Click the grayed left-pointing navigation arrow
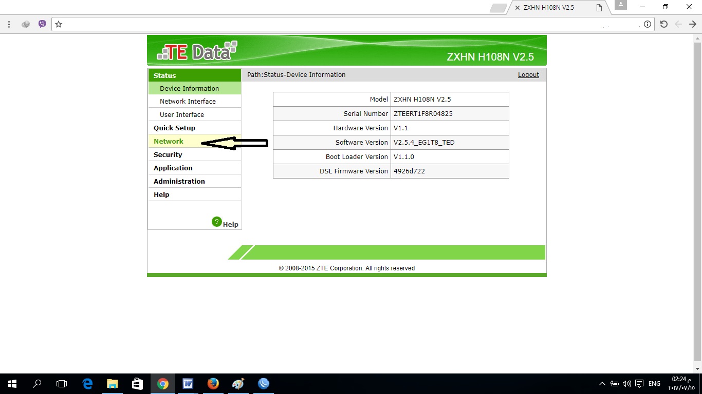Screen dimensions: 702x394 pyautogui.click(x=678, y=24)
